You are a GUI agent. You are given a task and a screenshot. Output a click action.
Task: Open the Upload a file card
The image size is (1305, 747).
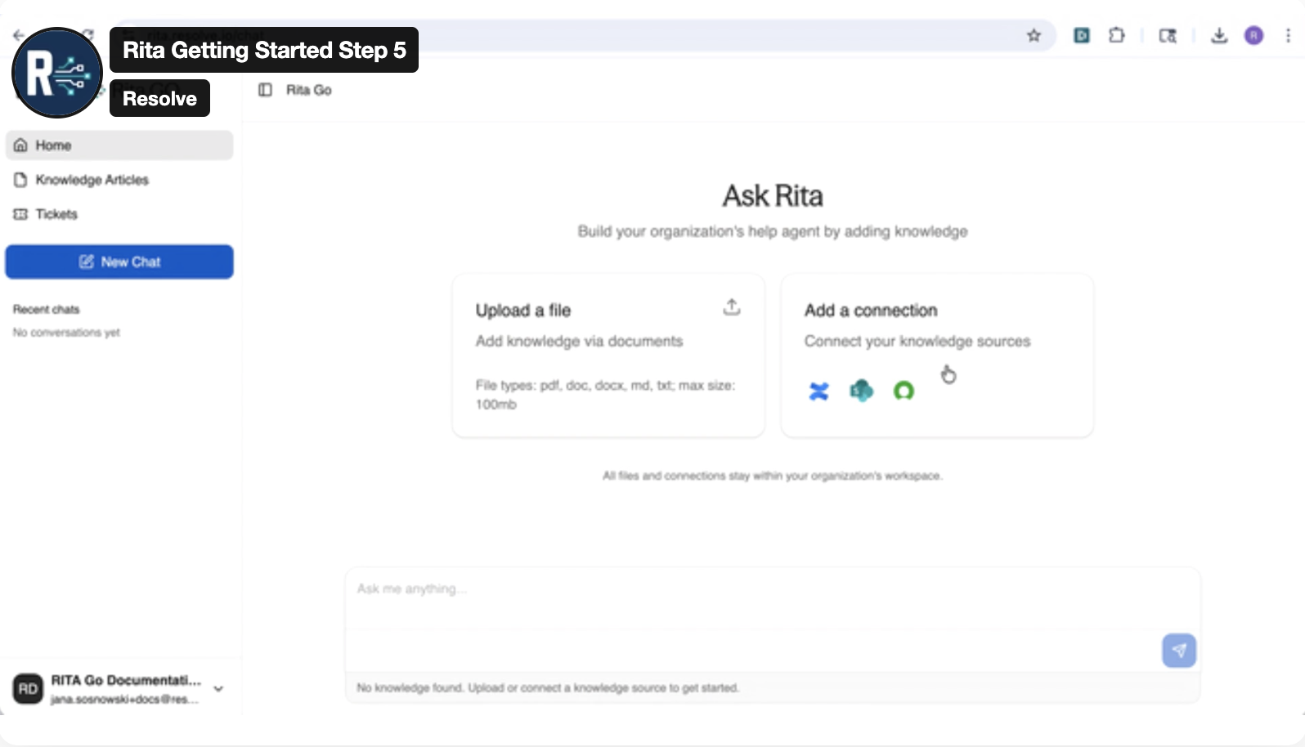[608, 356]
